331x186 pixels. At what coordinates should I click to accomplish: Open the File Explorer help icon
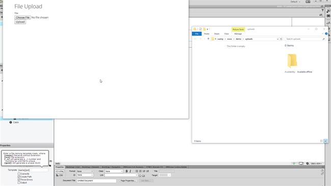coord(326,34)
